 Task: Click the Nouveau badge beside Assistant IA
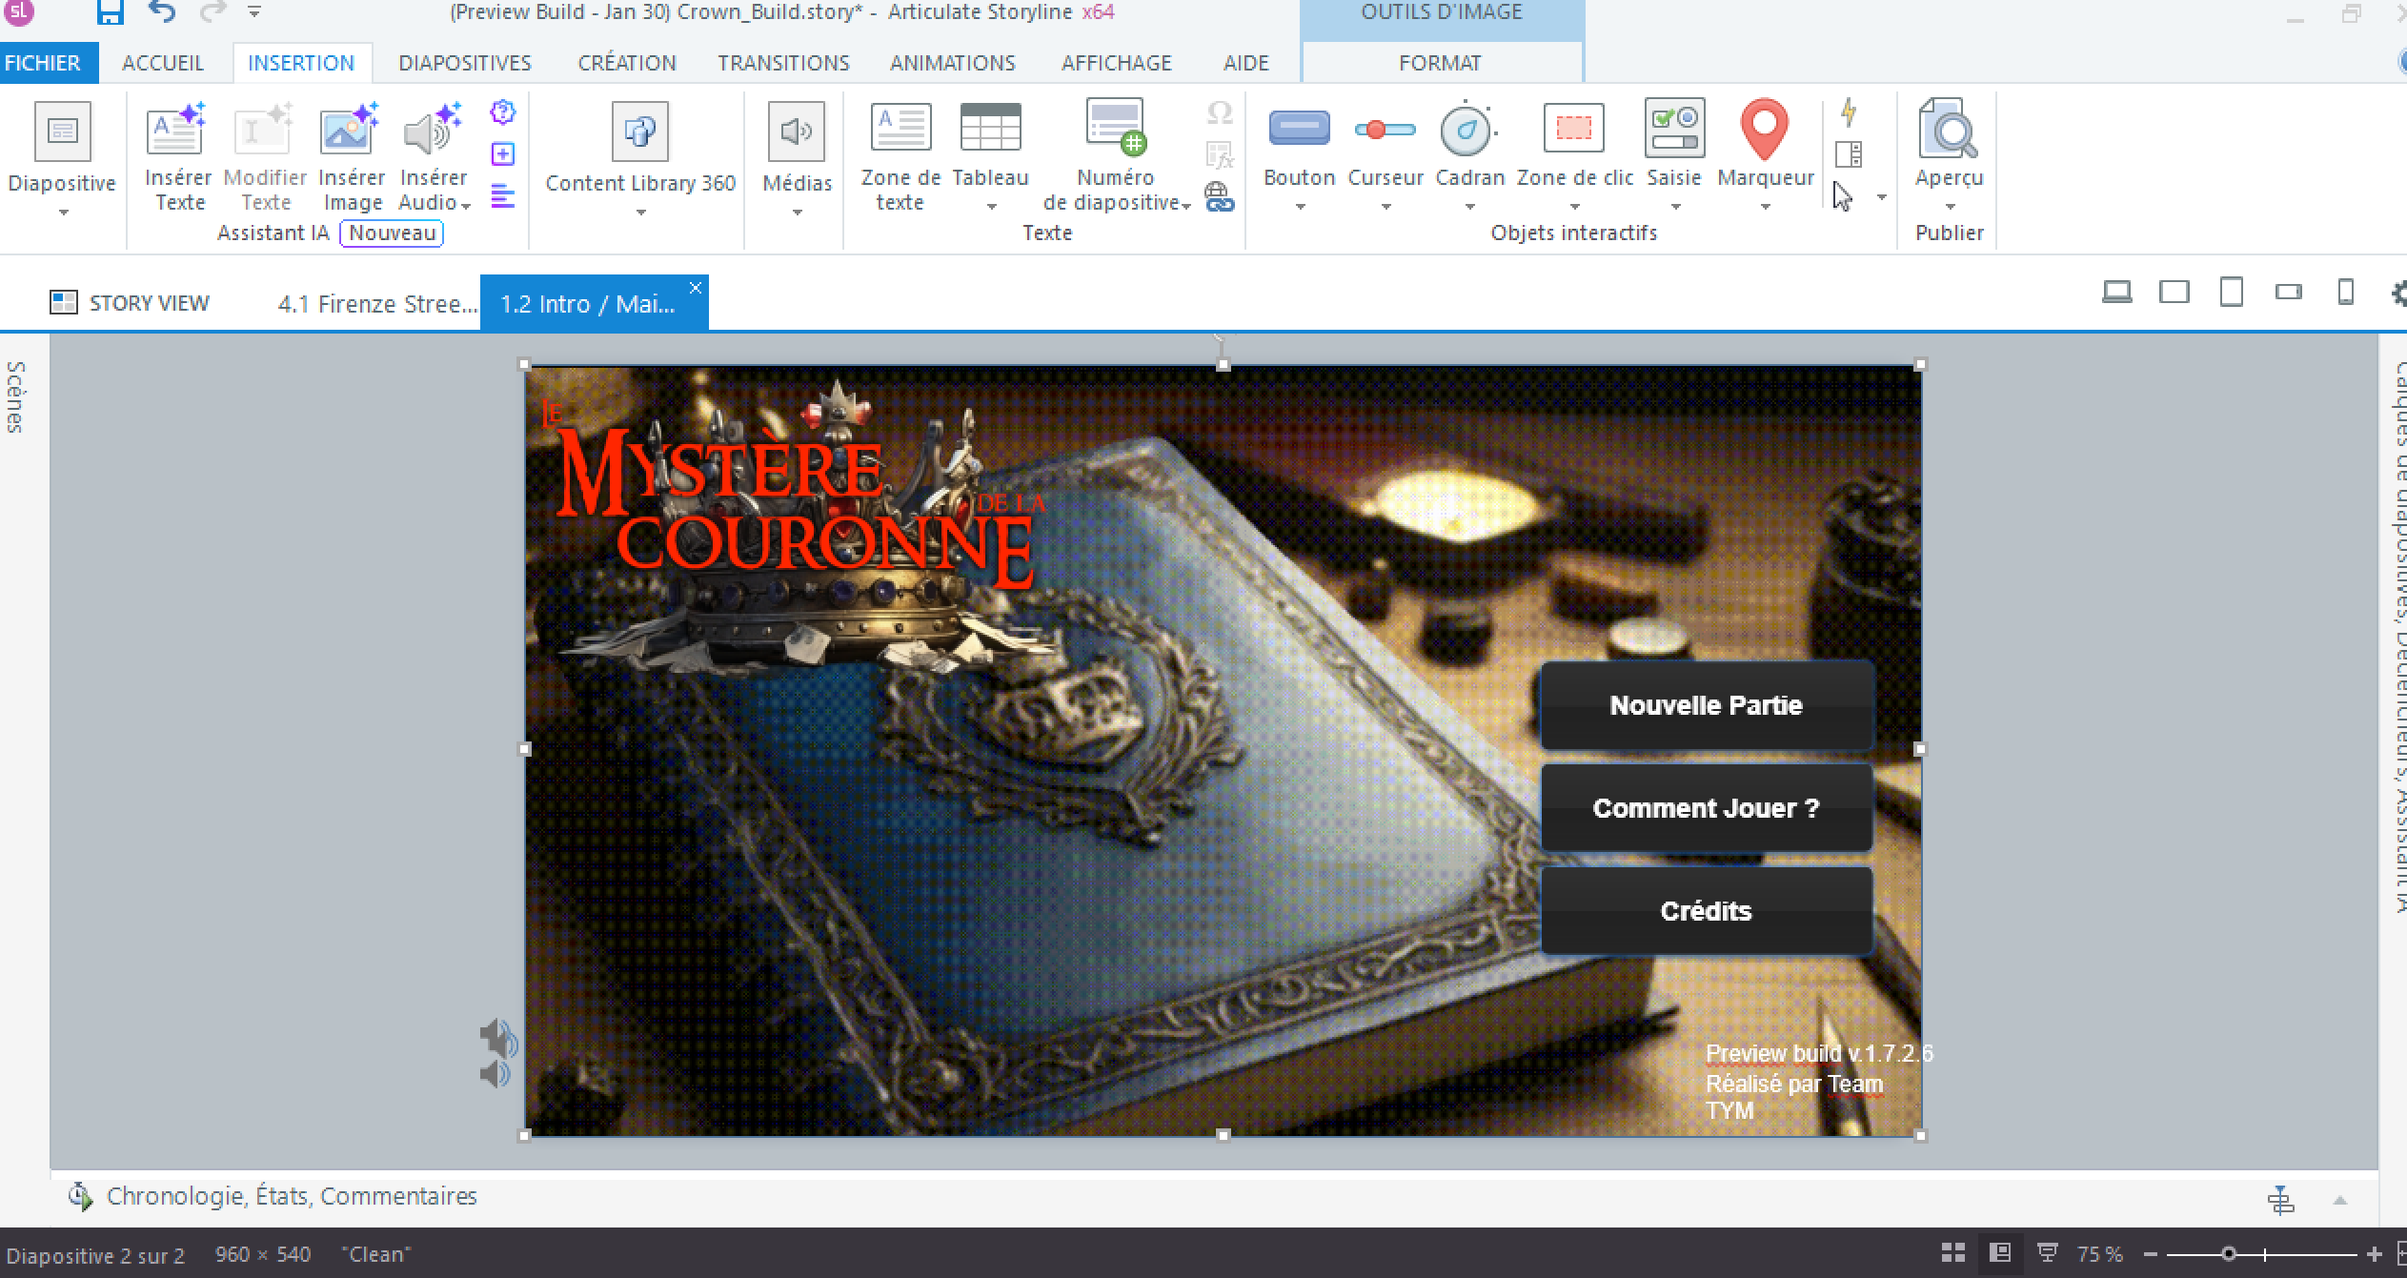392,233
